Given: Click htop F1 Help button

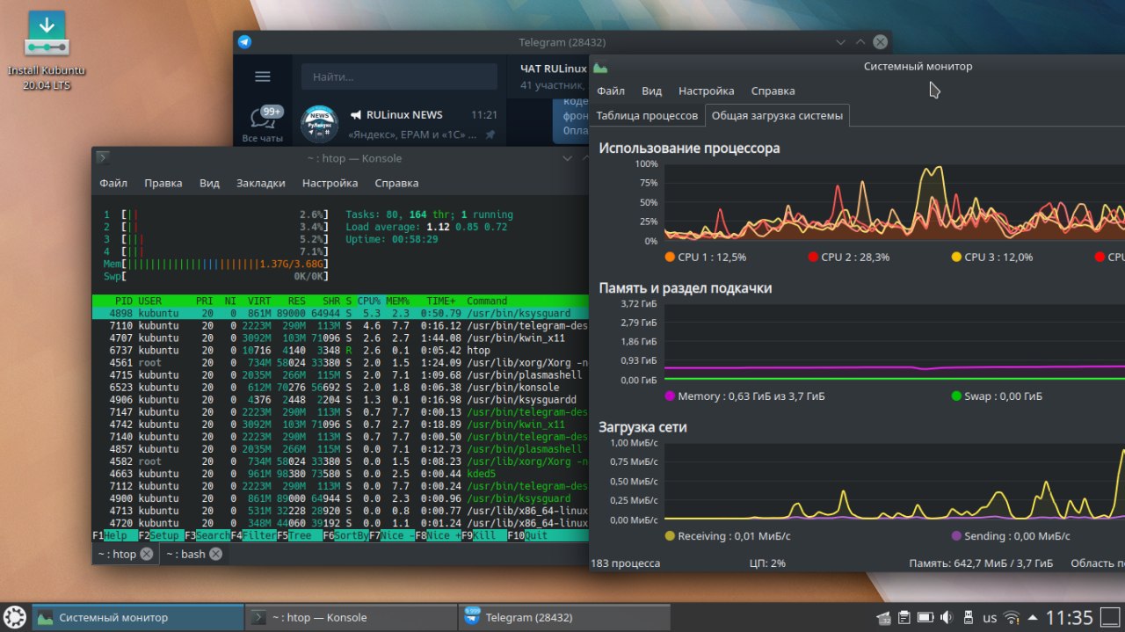Looking at the screenshot, I should [115, 535].
